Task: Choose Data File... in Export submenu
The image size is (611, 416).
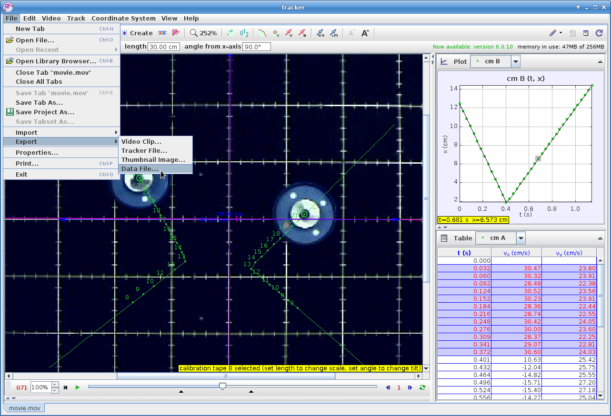Action: (x=140, y=168)
